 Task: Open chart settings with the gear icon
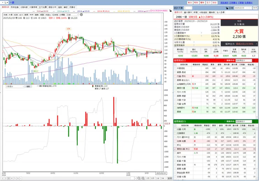(81, 15)
